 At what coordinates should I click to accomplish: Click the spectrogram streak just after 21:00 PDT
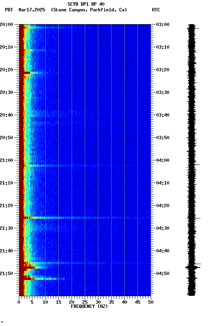[x=85, y=166]
